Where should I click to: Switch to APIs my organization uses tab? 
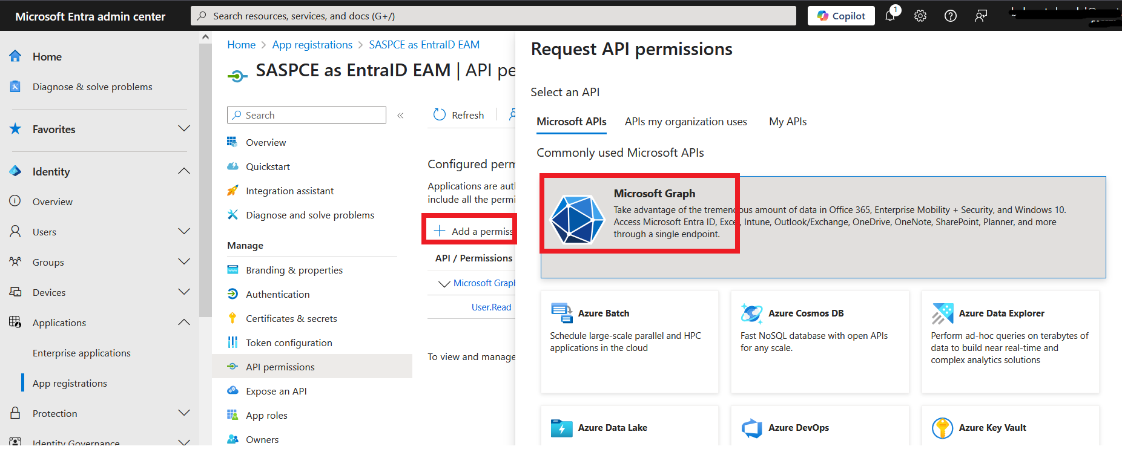click(x=685, y=122)
